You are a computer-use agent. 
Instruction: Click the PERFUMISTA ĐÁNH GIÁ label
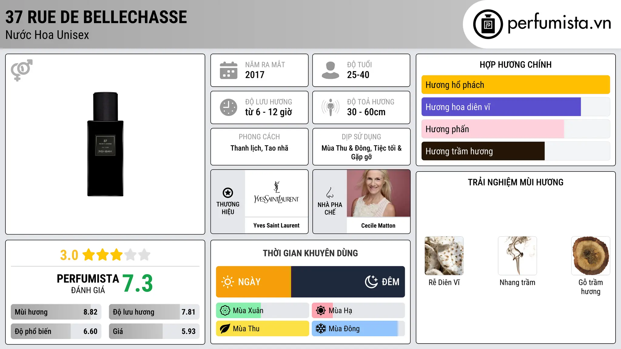(88, 284)
